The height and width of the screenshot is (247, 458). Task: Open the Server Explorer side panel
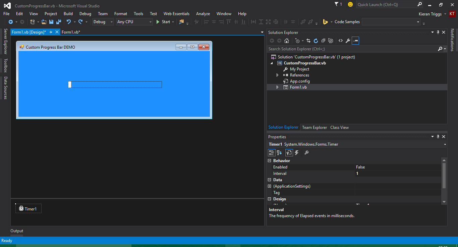tap(5, 41)
